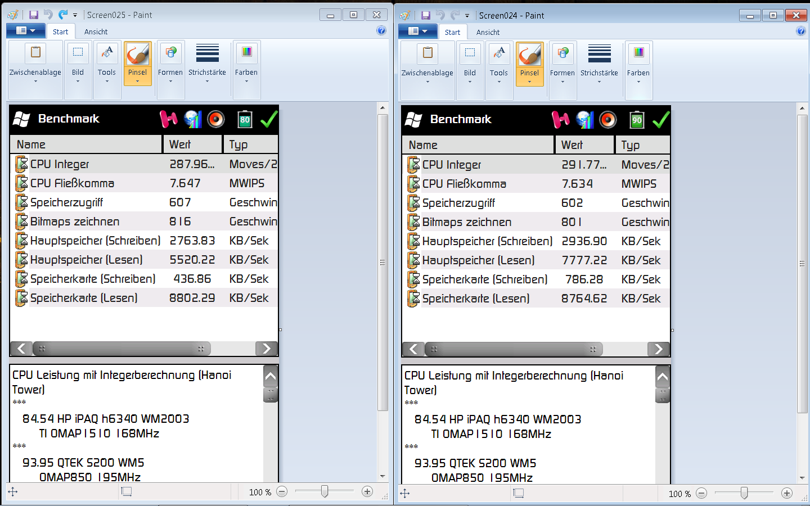
Task: Click Redo arrow in Screen025 quick access toolbar
Action: [63, 15]
